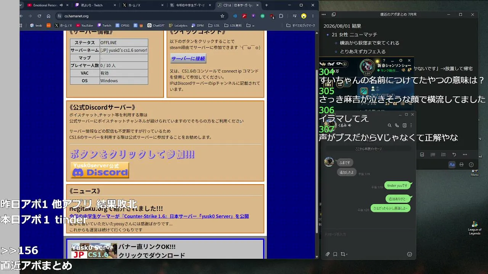Open the notes app hamburger menu

324,14
